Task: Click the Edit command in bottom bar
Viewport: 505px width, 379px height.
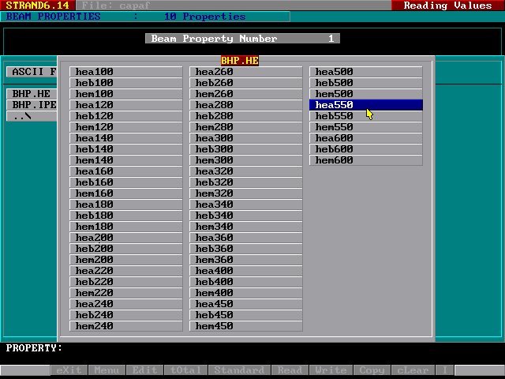Action: [x=144, y=370]
